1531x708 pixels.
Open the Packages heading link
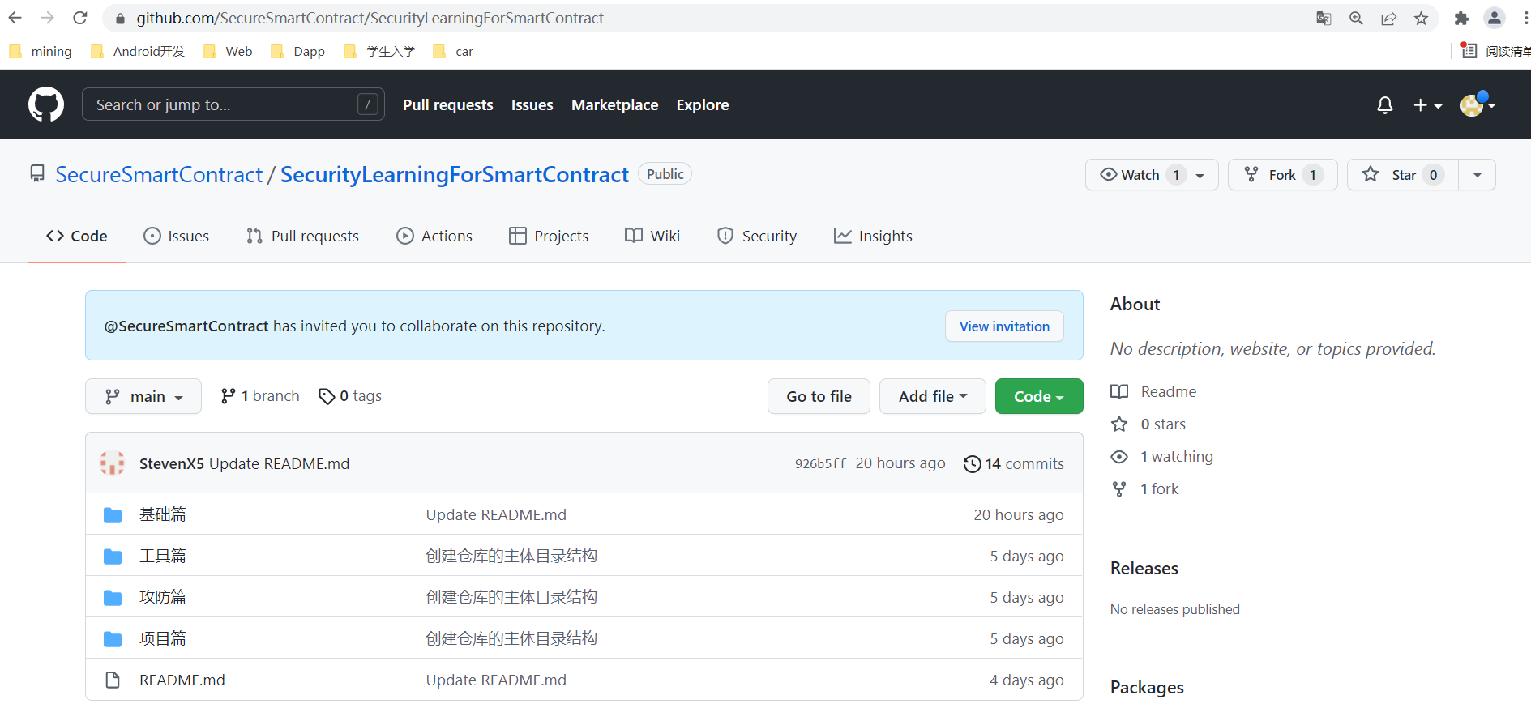click(1147, 687)
